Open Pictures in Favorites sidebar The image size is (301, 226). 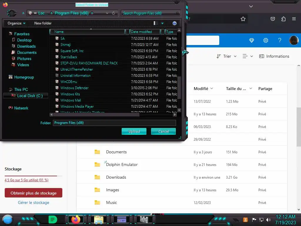pyautogui.click(x=24, y=59)
